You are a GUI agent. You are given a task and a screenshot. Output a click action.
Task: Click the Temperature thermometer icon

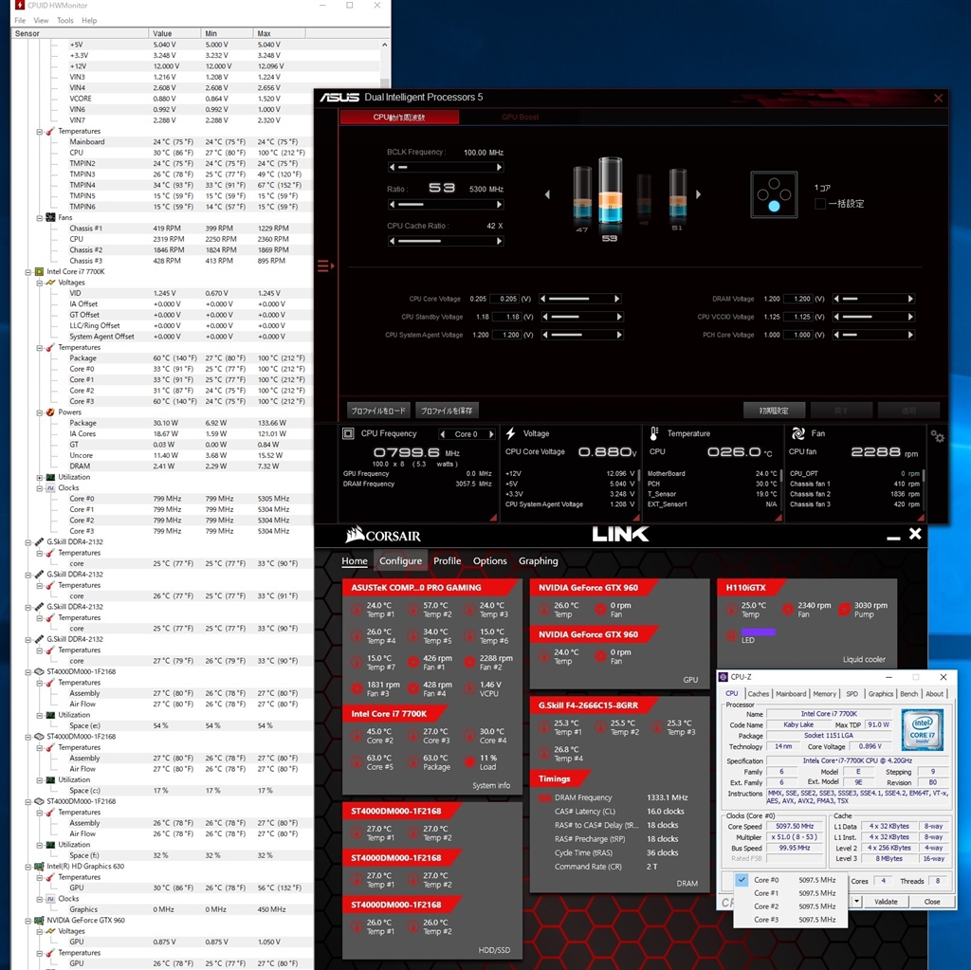656,433
